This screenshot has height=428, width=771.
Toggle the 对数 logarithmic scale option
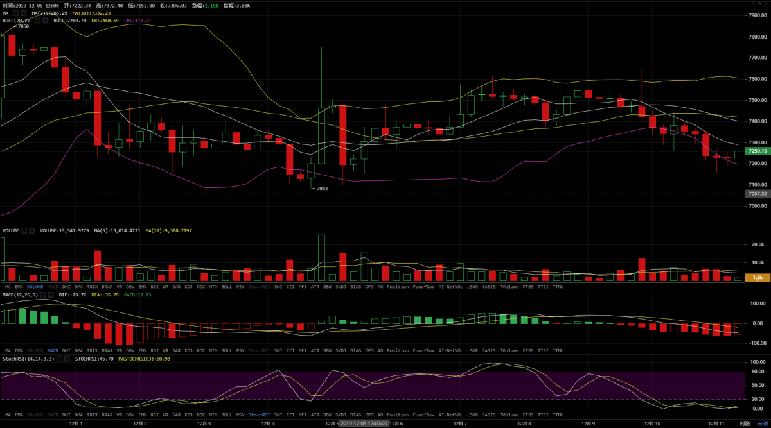pos(745,424)
